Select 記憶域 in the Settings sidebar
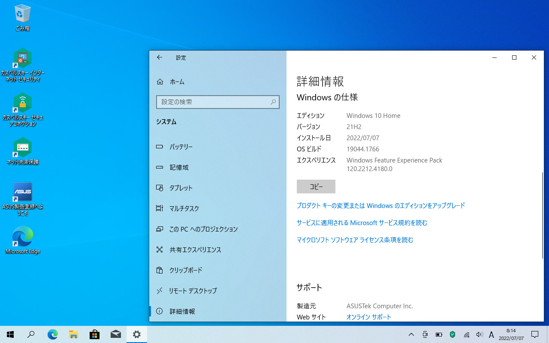 coord(218,167)
